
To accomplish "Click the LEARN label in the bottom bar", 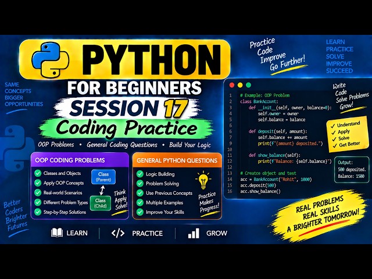I will [x=77, y=233].
